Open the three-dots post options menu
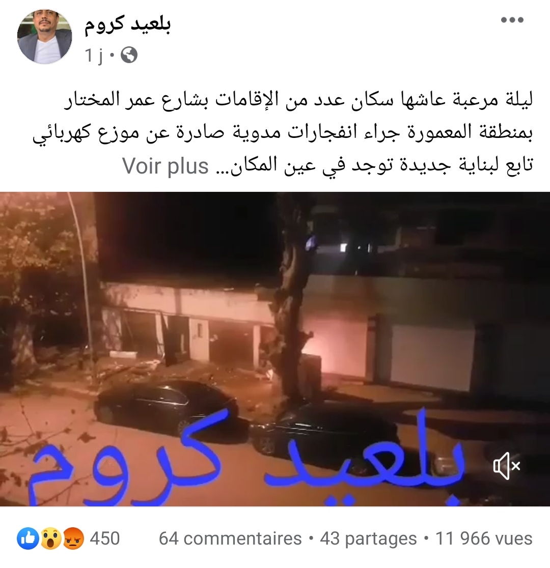This screenshot has width=550, height=568. pyautogui.click(x=512, y=20)
